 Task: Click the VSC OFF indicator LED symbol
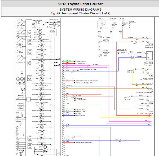[x=42, y=47]
